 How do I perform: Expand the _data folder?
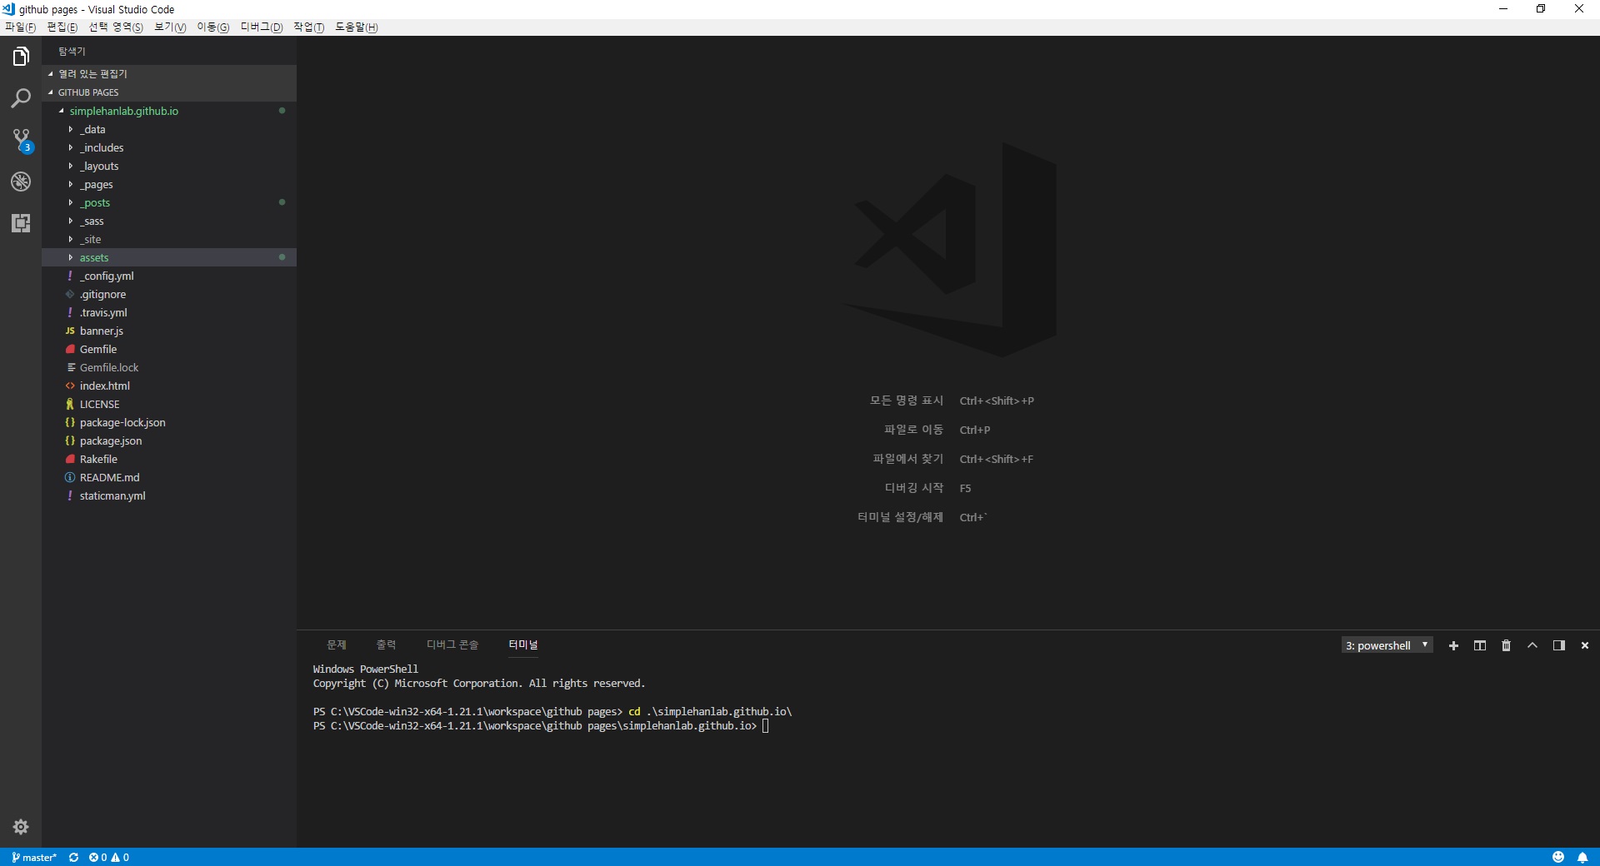(169, 129)
